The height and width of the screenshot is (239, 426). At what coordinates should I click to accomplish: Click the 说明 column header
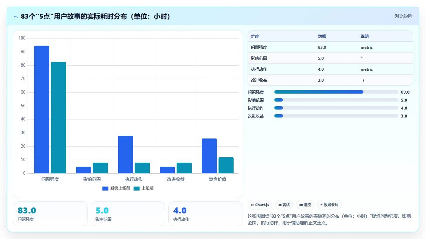364,36
